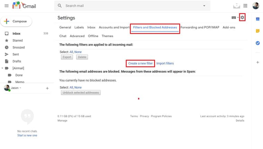The width and height of the screenshot is (263, 149).
Task: Start a new chat with plus icon
Action: pyautogui.click(x=47, y=88)
